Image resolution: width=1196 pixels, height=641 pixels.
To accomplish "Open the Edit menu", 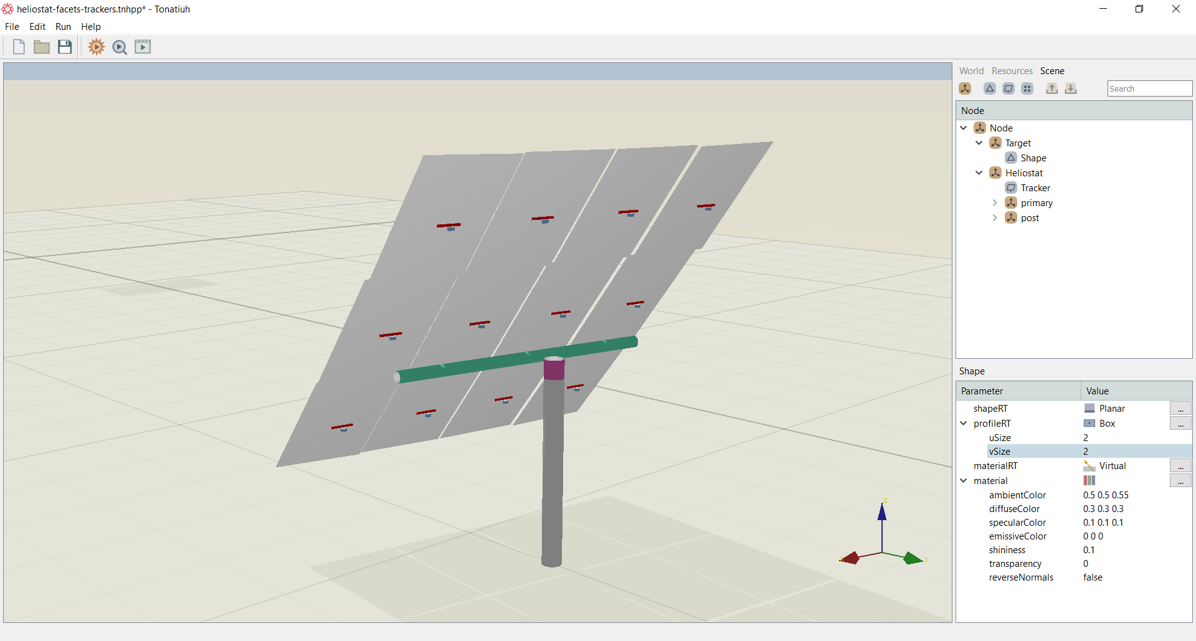I will click(37, 27).
